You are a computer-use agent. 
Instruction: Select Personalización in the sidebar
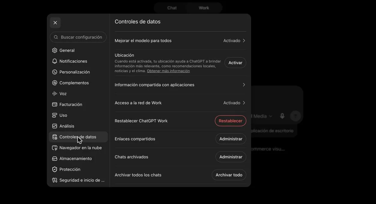78,72
